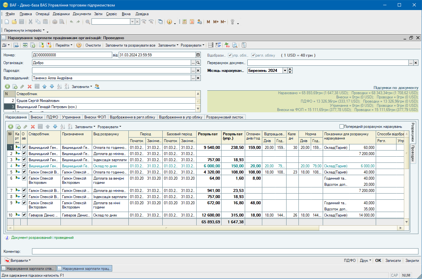Switch to the ПДФО tab
422x279 pixels.
click(52, 117)
